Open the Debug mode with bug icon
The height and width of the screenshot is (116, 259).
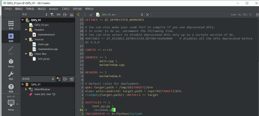[11, 63]
